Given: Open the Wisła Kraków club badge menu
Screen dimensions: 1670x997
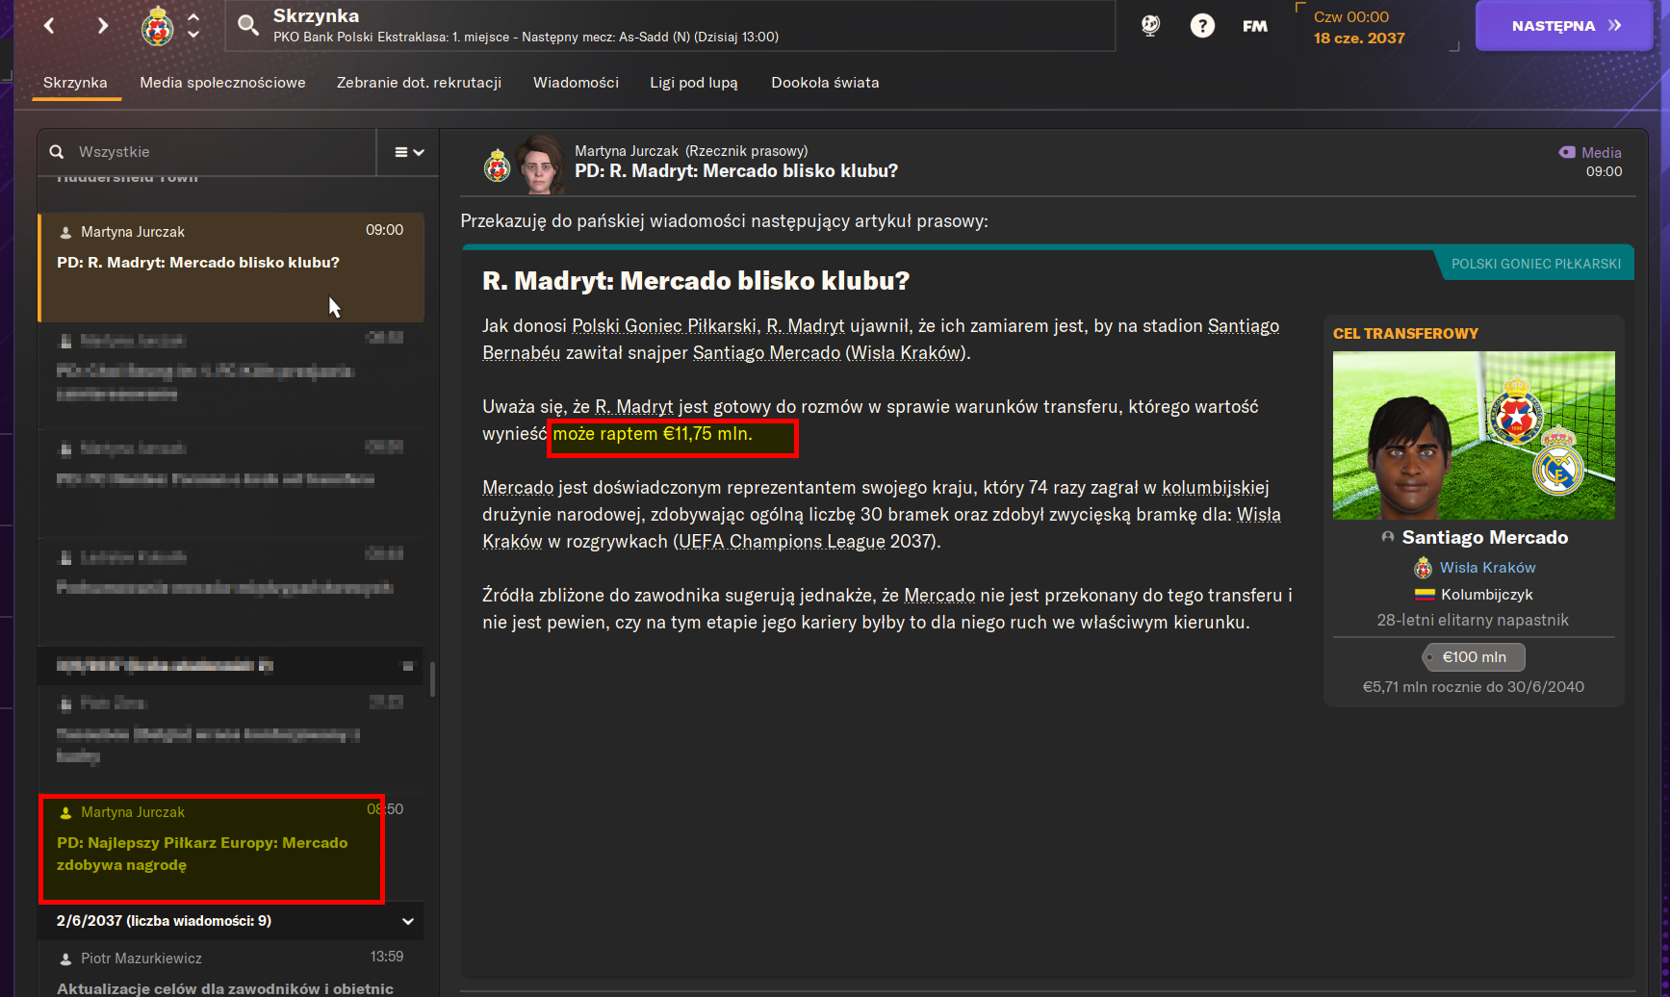Looking at the screenshot, I should (x=158, y=26).
